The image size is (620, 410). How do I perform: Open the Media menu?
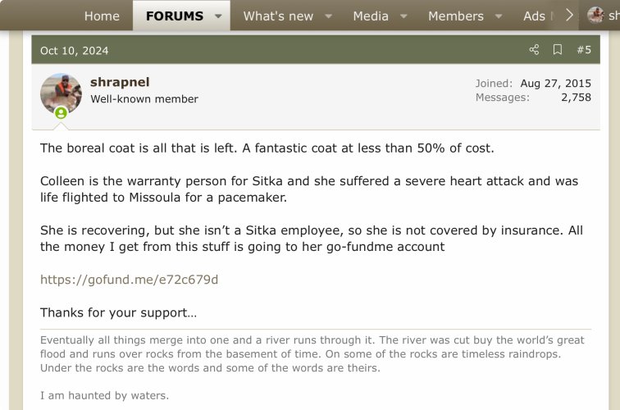(371, 16)
